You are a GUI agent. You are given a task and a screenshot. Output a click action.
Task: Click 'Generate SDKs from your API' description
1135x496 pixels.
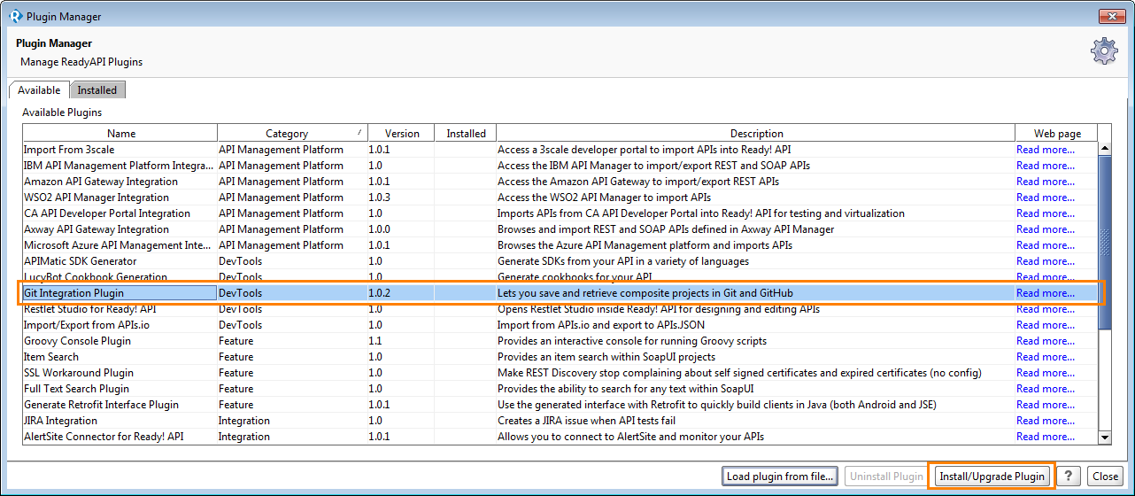[623, 261]
